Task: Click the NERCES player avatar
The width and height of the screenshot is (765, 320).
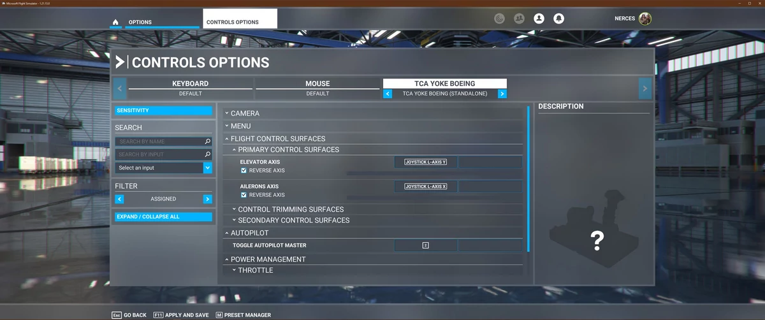Action: point(645,18)
